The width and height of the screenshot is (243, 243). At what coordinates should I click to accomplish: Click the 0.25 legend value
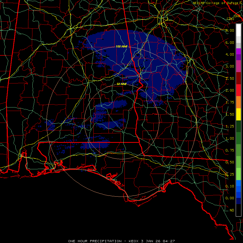click(x=230, y=174)
